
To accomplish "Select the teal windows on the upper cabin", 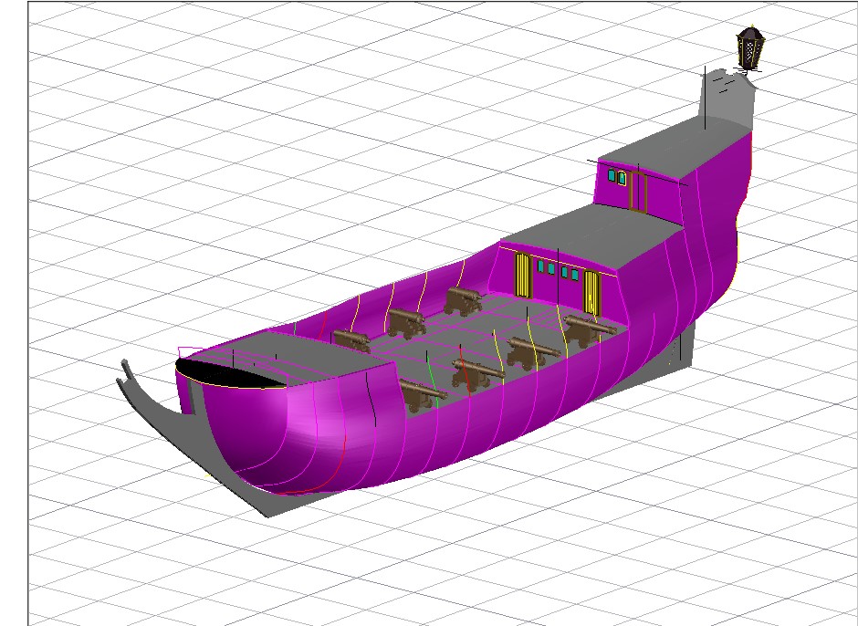I will (x=617, y=177).
